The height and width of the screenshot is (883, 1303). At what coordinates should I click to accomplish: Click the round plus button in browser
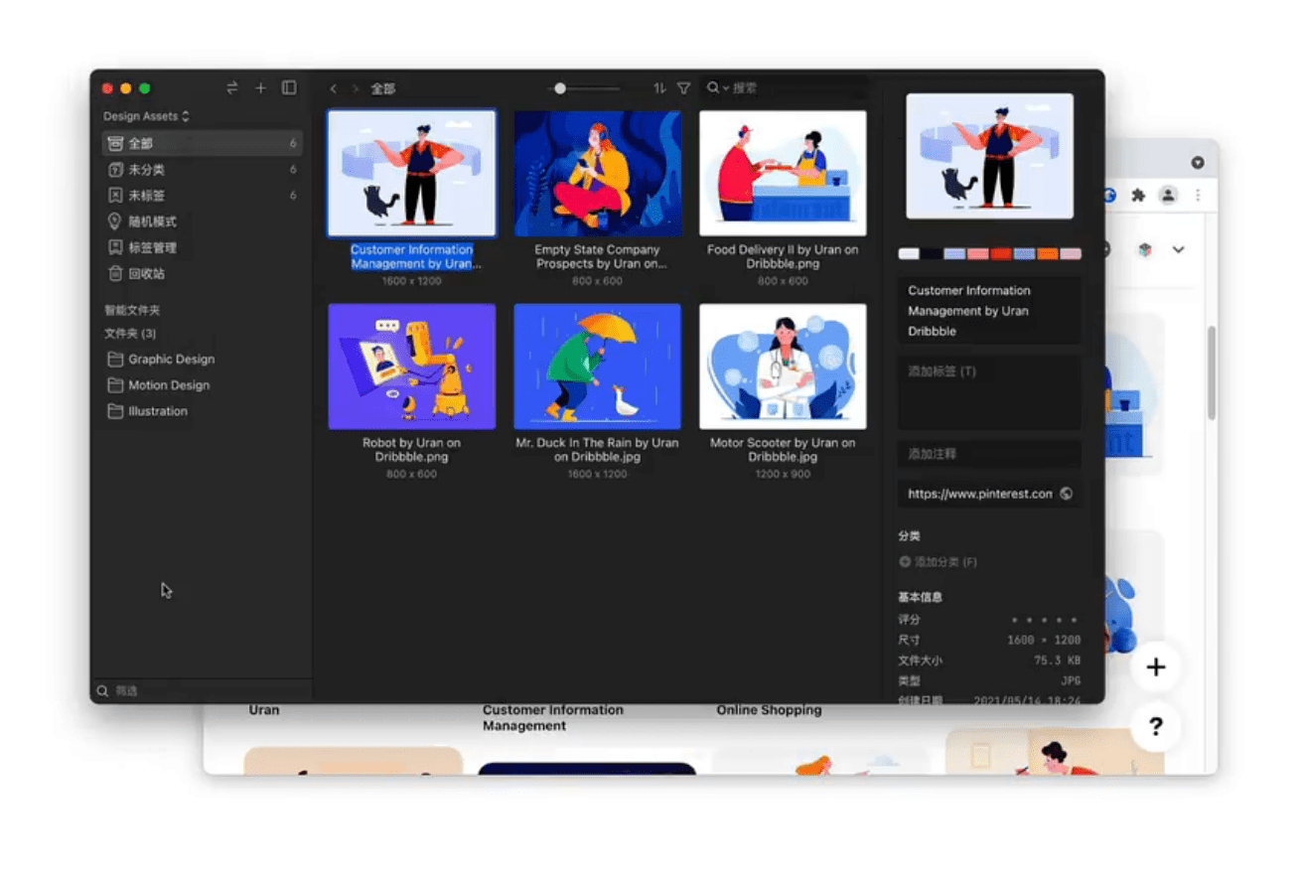(x=1155, y=667)
